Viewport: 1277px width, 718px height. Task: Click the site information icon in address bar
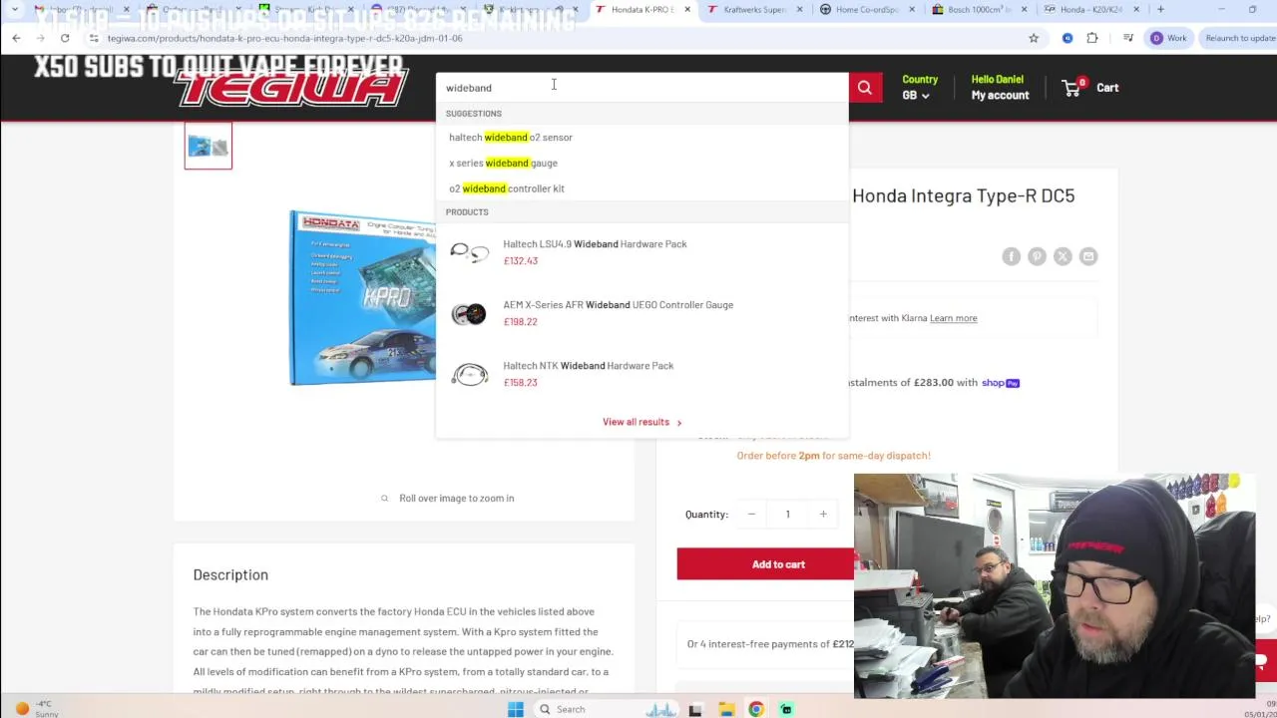click(94, 38)
